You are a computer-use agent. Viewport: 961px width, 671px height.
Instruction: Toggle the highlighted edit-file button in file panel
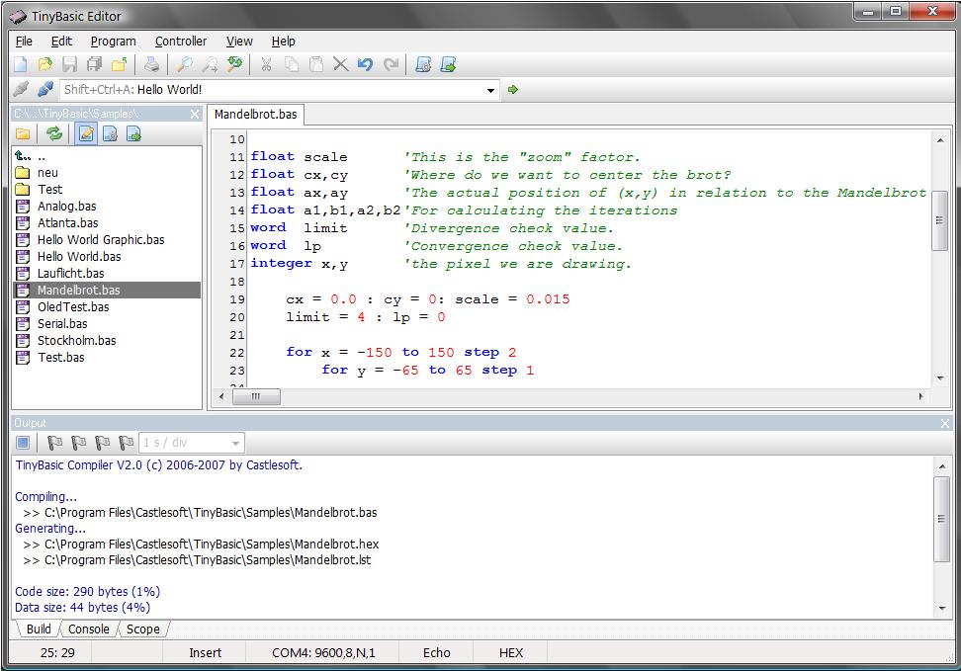point(86,133)
